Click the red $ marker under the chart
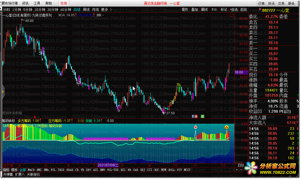The height and width of the screenshot is (179, 301). click(35, 117)
